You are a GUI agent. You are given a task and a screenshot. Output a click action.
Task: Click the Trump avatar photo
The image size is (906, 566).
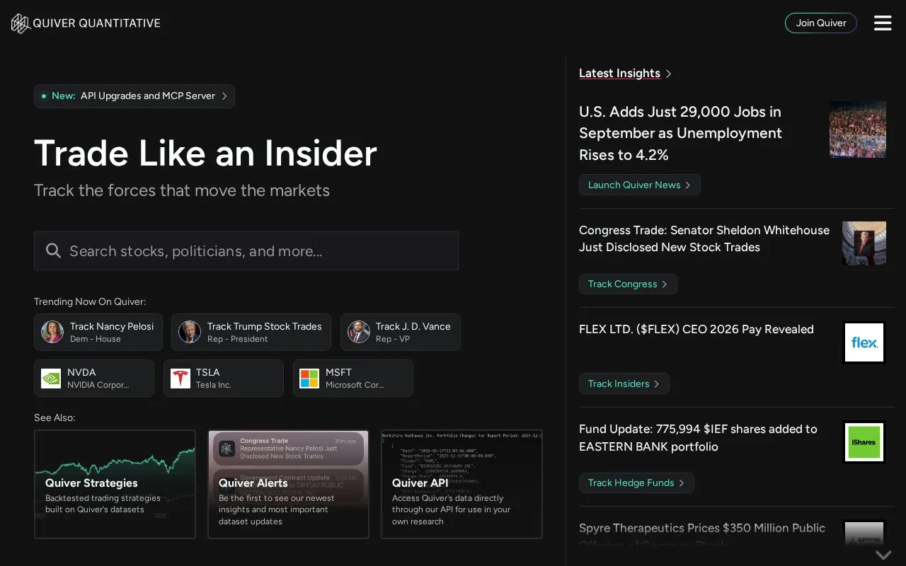click(x=190, y=332)
